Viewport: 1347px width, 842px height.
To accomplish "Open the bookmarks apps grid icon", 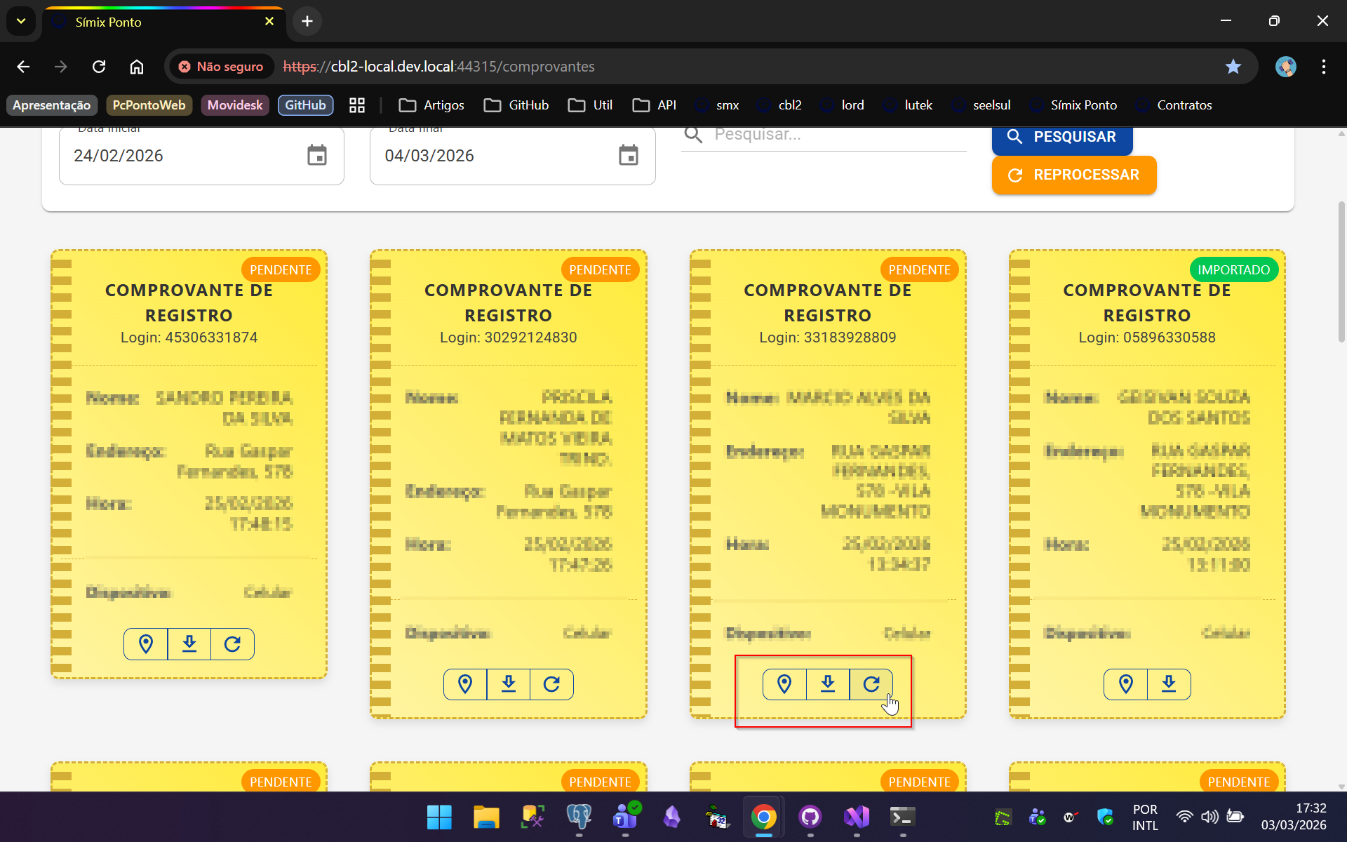I will [357, 105].
